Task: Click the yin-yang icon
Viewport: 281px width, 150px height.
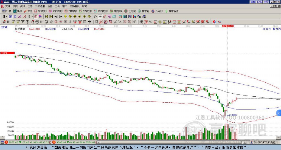Action: [214, 22]
